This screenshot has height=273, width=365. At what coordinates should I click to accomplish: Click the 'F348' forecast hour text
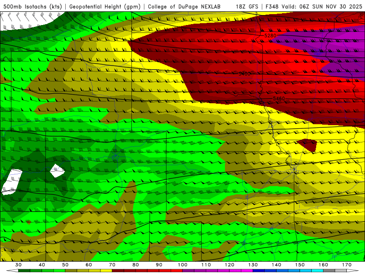(x=272, y=7)
